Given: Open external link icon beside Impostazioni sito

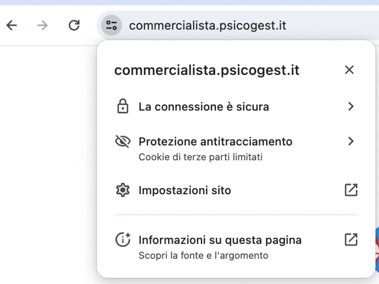Looking at the screenshot, I should 351,190.
